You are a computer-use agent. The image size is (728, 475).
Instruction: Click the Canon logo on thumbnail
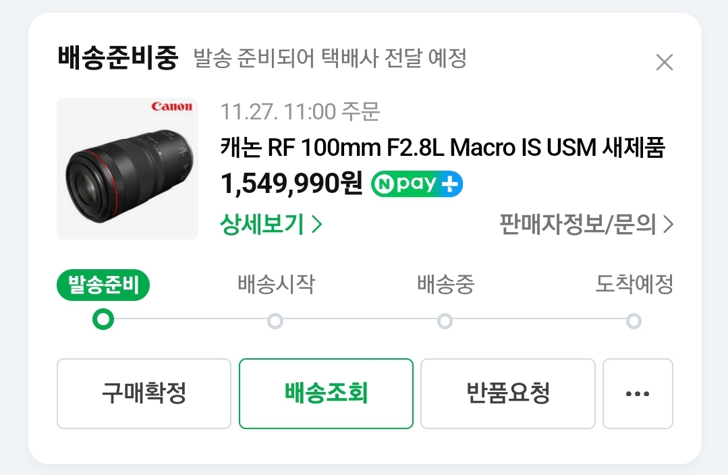pyautogui.click(x=171, y=107)
